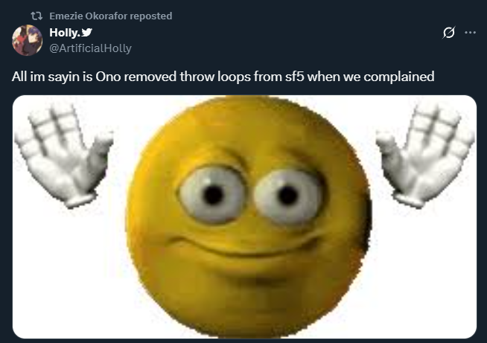Open the three-dot more options menu
This screenshot has width=487, height=343.
click(x=470, y=32)
